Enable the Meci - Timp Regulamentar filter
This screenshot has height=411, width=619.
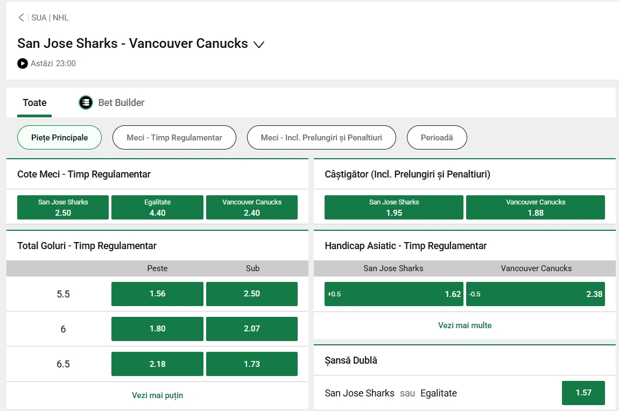[x=174, y=137]
